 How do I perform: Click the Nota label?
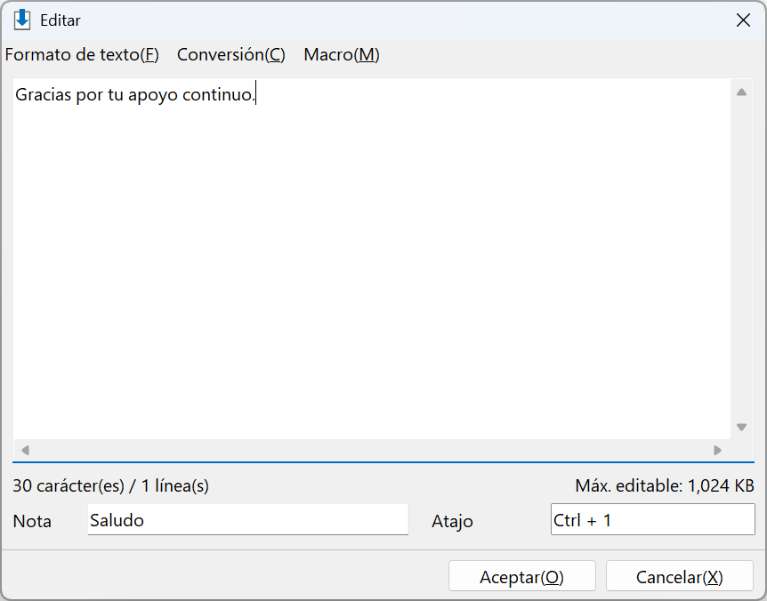[x=32, y=521]
